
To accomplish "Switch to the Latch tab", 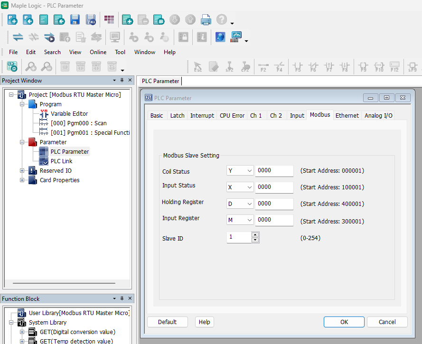I will pos(178,115).
